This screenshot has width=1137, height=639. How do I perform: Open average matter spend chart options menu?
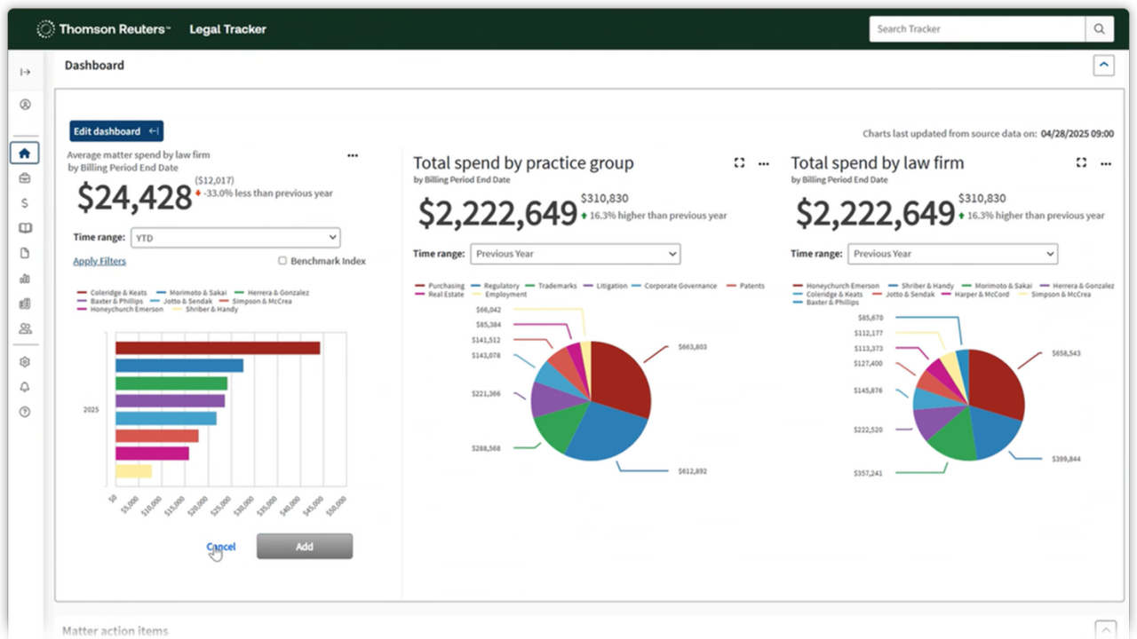(353, 155)
